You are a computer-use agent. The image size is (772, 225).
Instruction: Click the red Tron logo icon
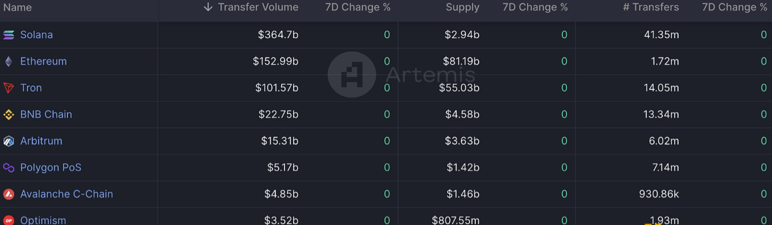9,88
